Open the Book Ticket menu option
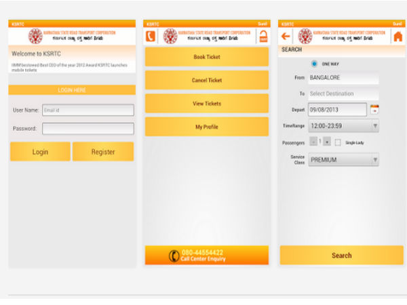The width and height of the screenshot is (407, 305). click(x=207, y=57)
